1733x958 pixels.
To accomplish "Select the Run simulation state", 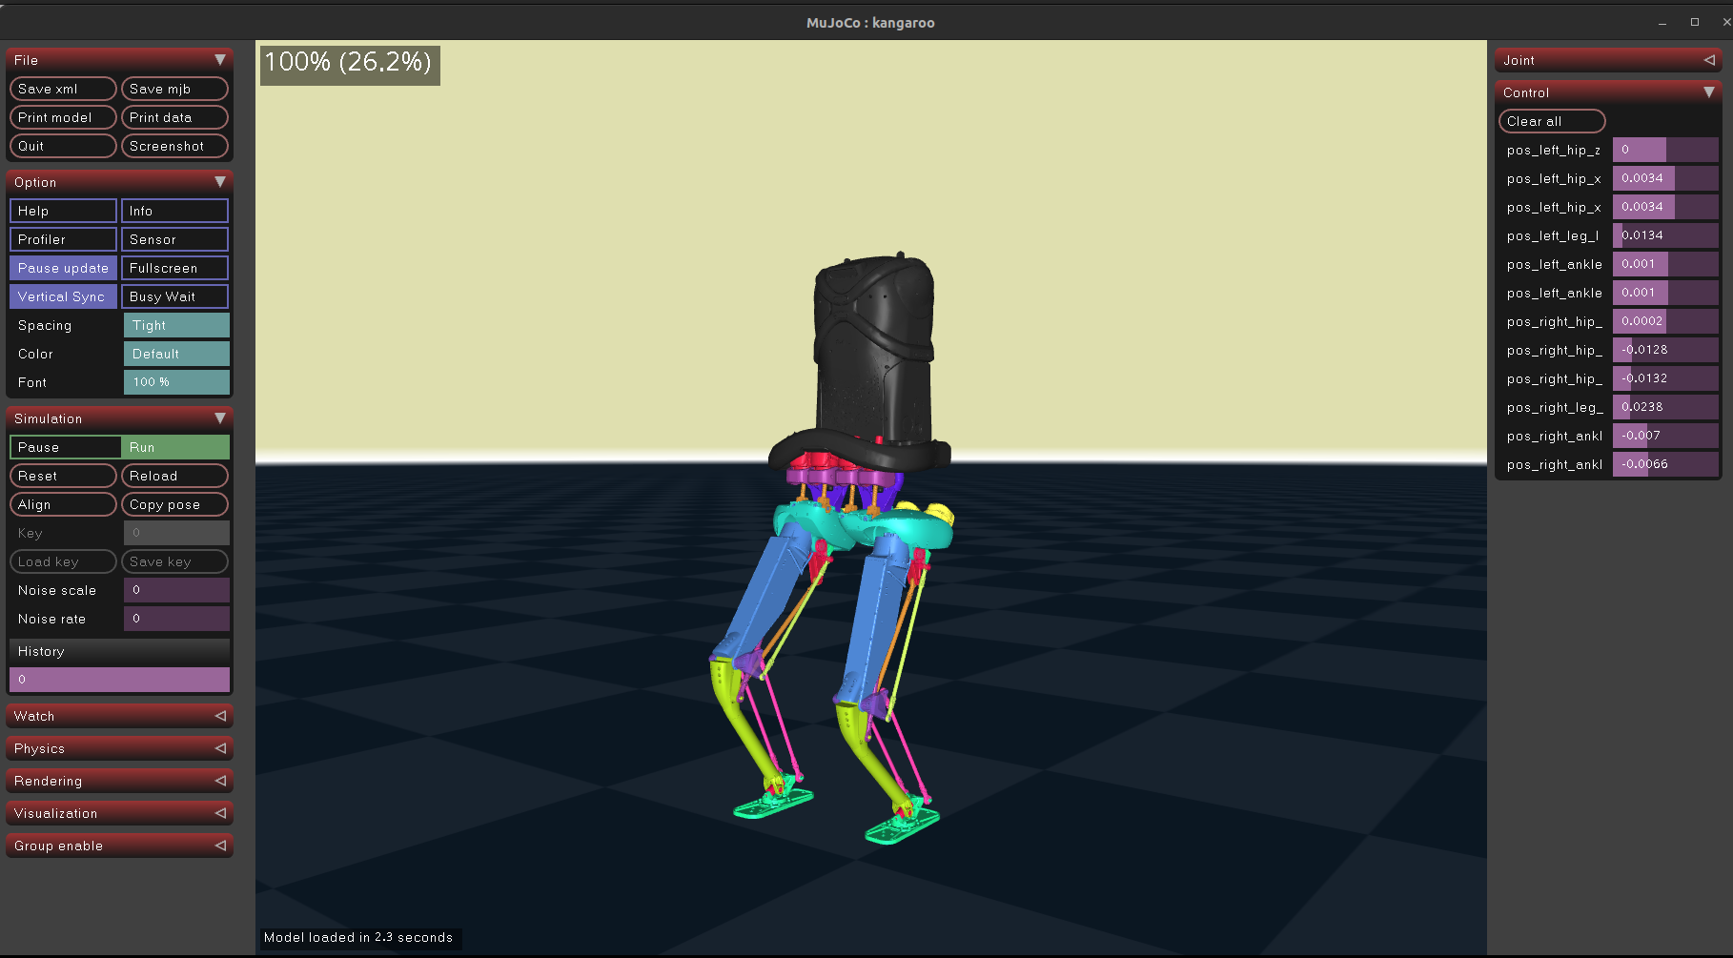I will [175, 447].
